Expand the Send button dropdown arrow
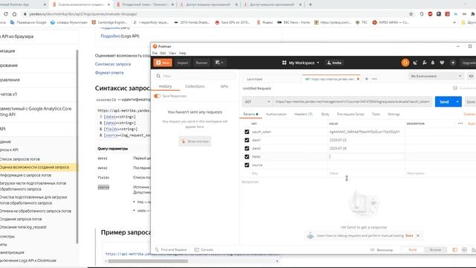 pyautogui.click(x=457, y=102)
